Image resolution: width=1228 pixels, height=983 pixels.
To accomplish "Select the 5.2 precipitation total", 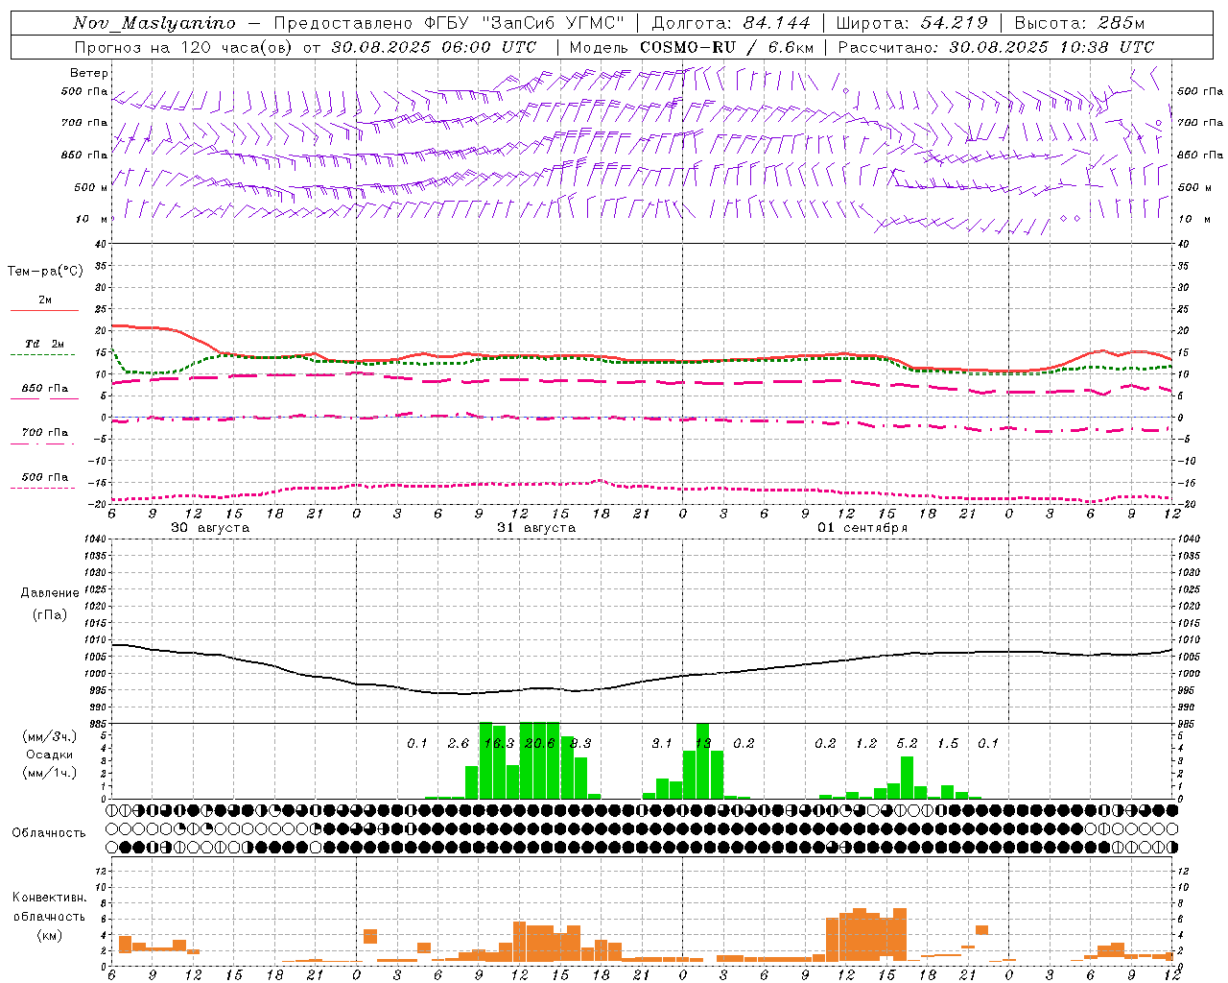I will coord(907,744).
